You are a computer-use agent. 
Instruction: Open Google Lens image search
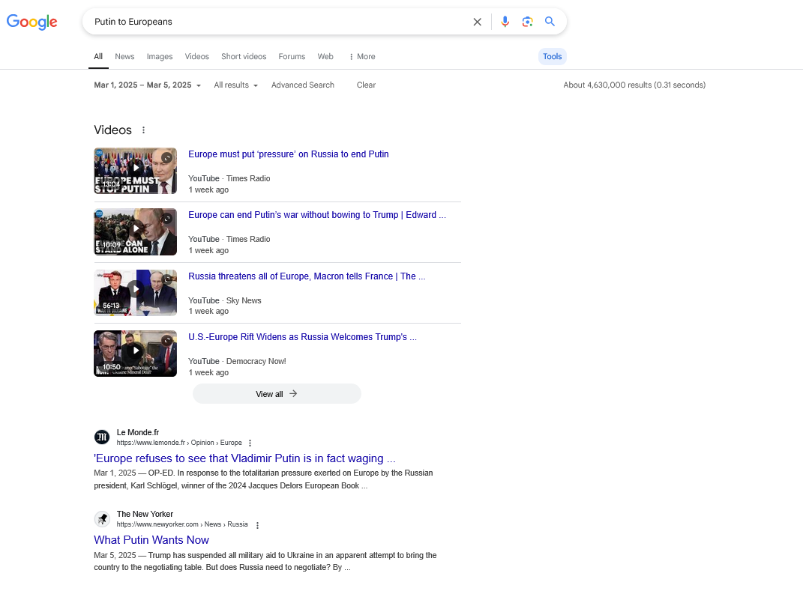click(x=528, y=22)
